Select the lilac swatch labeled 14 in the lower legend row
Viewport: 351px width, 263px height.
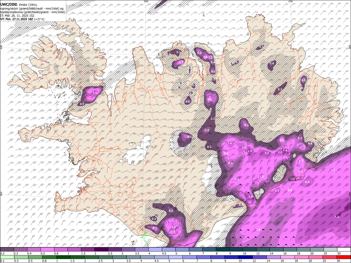point(273,257)
